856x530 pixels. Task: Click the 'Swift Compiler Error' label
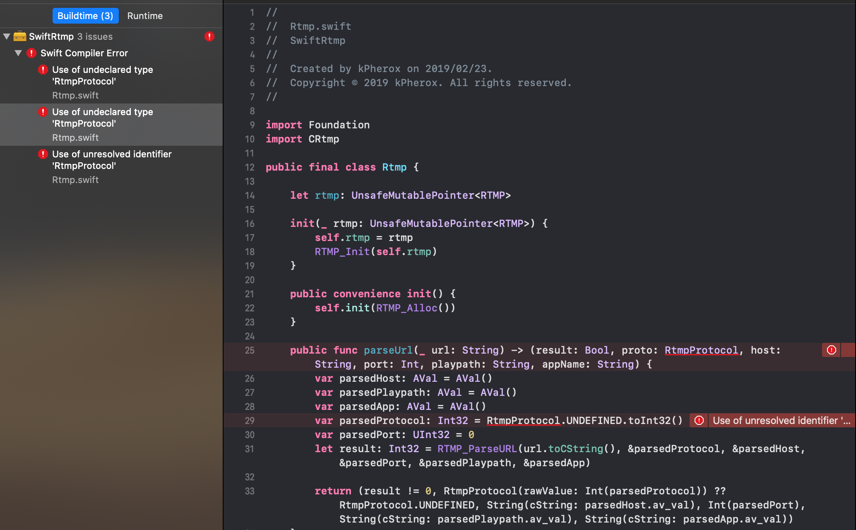click(x=84, y=53)
